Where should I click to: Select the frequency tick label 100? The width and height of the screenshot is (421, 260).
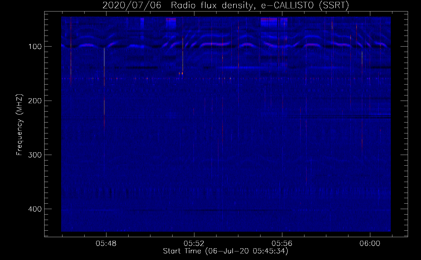[35, 47]
